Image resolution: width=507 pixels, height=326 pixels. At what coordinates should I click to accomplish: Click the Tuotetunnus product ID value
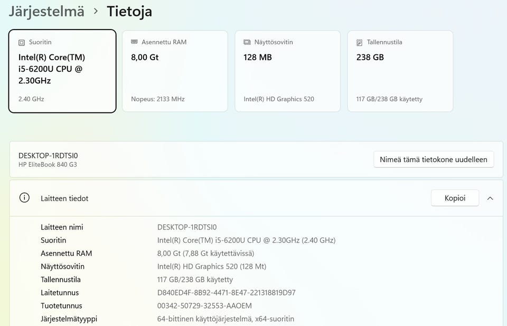pyautogui.click(x=204, y=305)
